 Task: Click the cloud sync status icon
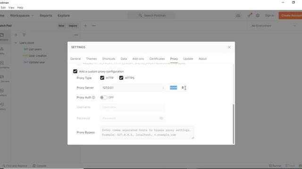pos(238,15)
